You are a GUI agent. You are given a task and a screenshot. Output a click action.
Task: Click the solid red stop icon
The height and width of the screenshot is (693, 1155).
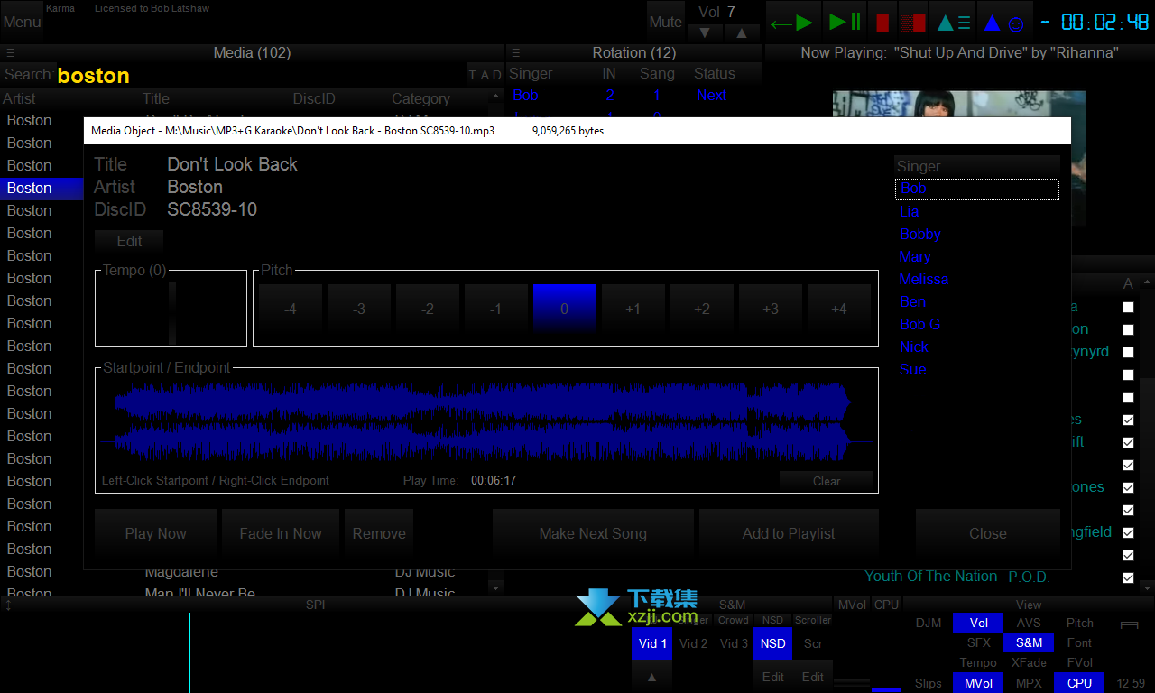tap(882, 22)
